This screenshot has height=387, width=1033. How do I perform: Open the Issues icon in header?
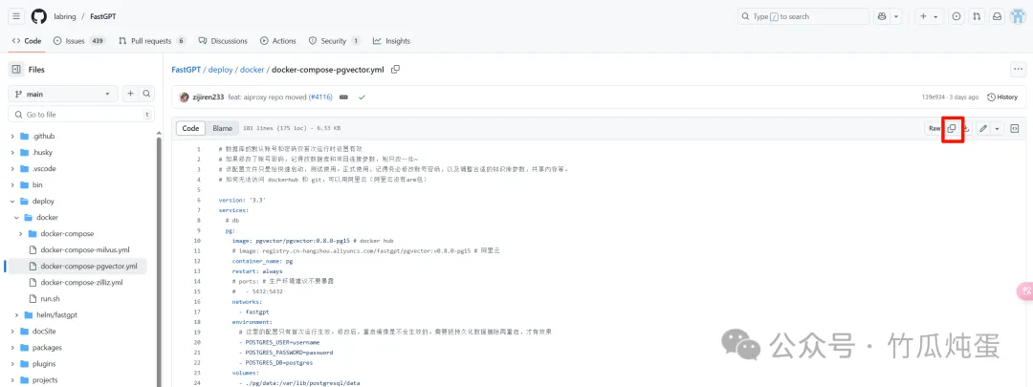point(956,16)
